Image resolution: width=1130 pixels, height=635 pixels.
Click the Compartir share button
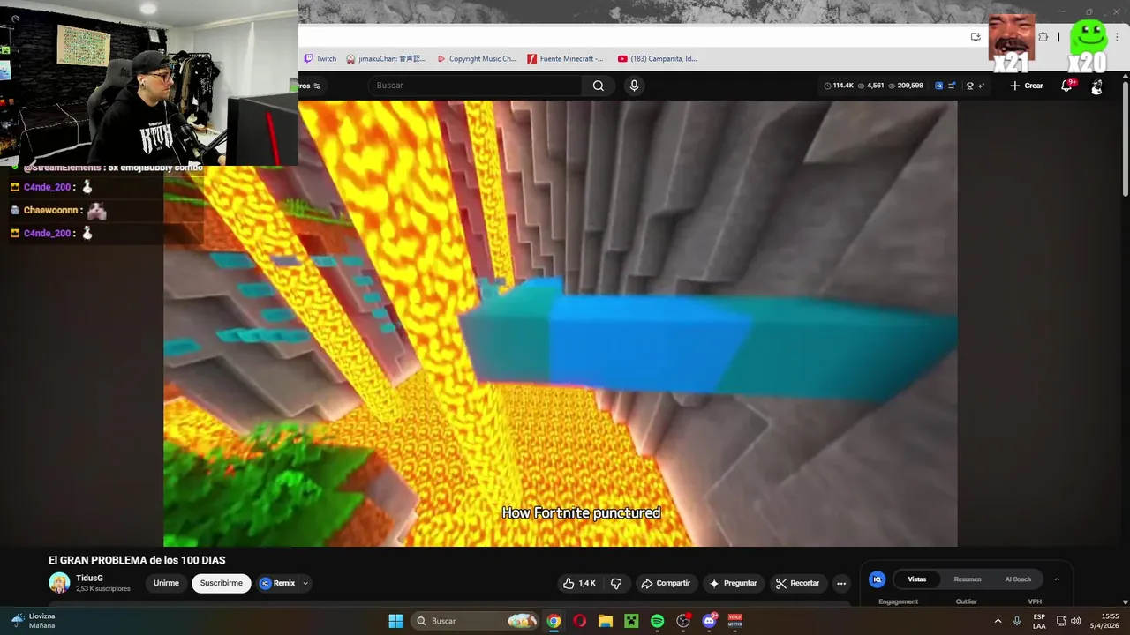point(667,583)
